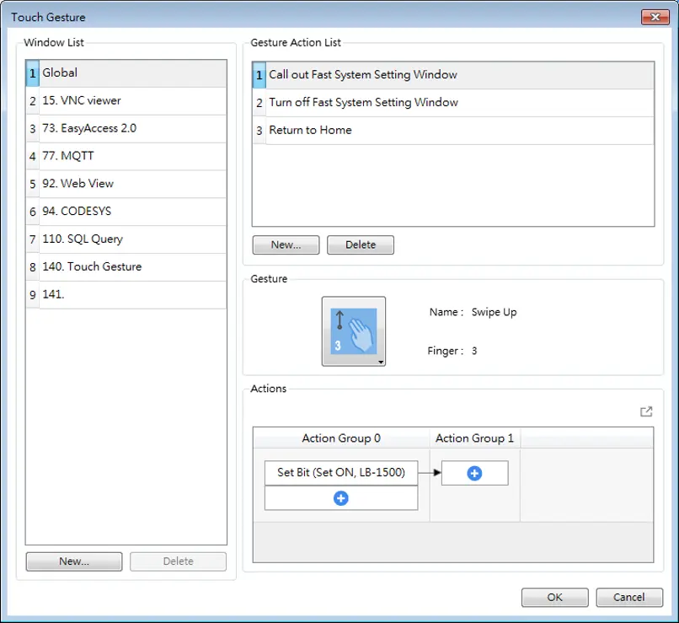The image size is (679, 623).
Task: Click Action Group 0 column header
Action: [341, 438]
